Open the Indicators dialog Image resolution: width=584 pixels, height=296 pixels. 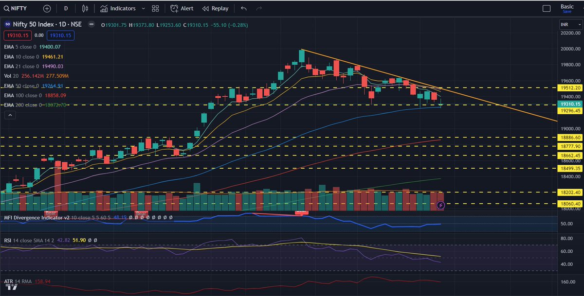pos(117,8)
